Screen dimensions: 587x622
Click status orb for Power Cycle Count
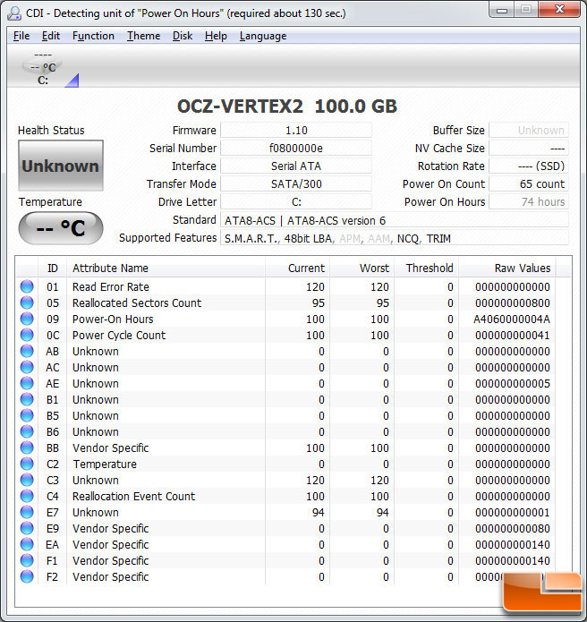pyautogui.click(x=27, y=335)
